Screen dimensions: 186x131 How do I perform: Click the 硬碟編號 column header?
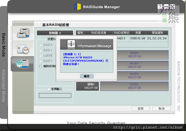pyautogui.click(x=157, y=33)
